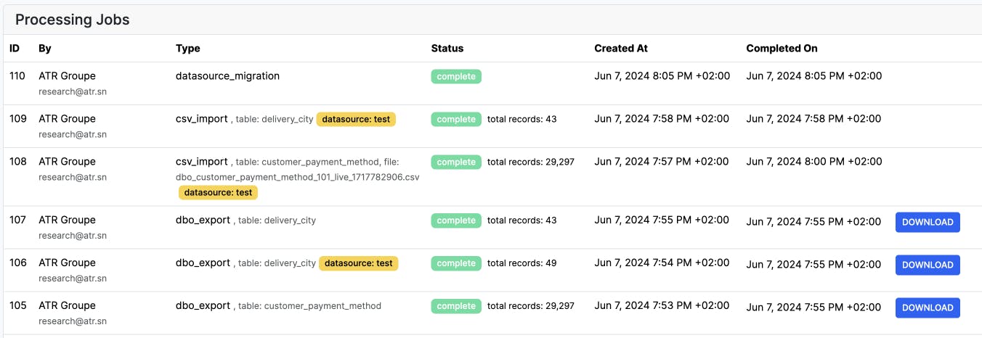Click the Processing Jobs panel title

pos(73,20)
